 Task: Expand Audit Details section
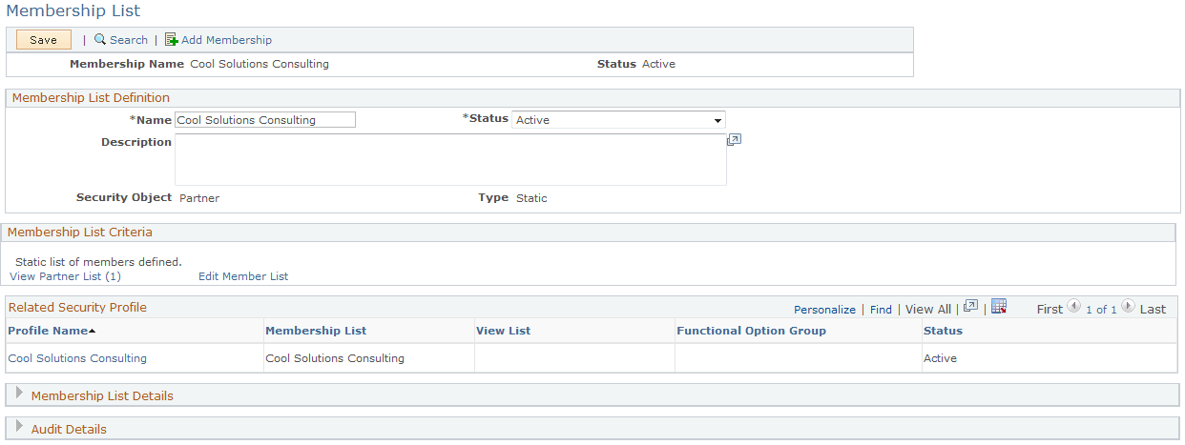[19, 427]
